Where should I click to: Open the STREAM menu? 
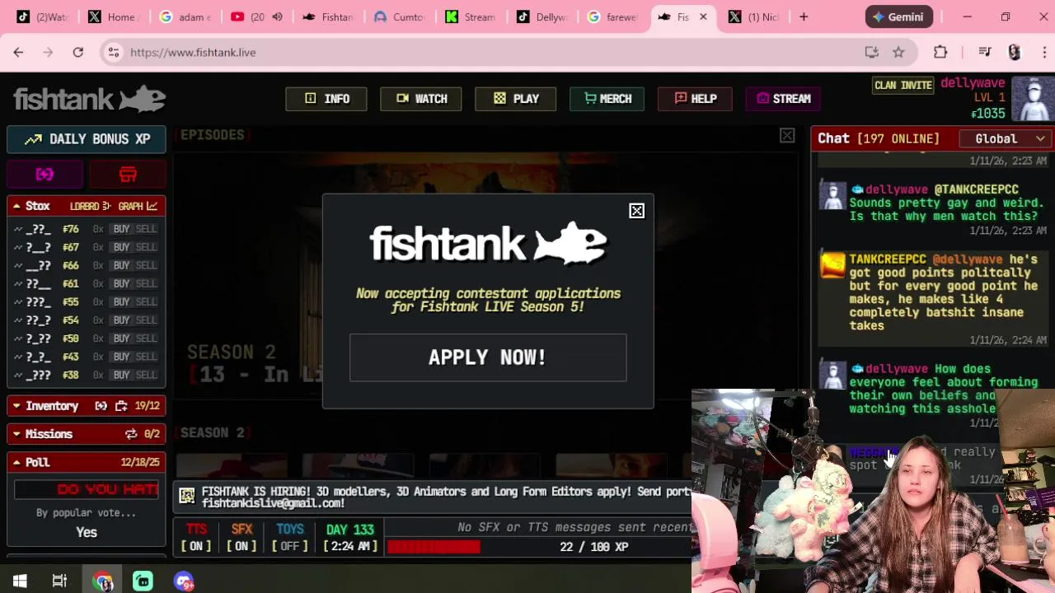(784, 99)
